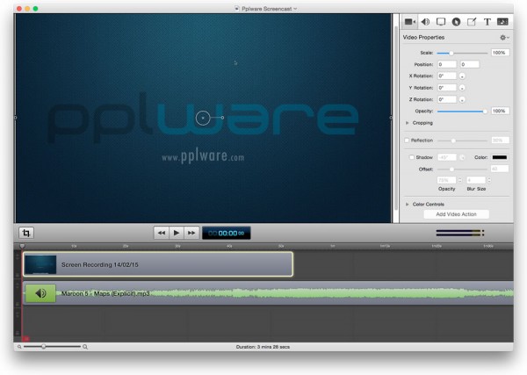Click the Add Video Action button
Image resolution: width=527 pixels, height=375 pixels.
pos(456,214)
